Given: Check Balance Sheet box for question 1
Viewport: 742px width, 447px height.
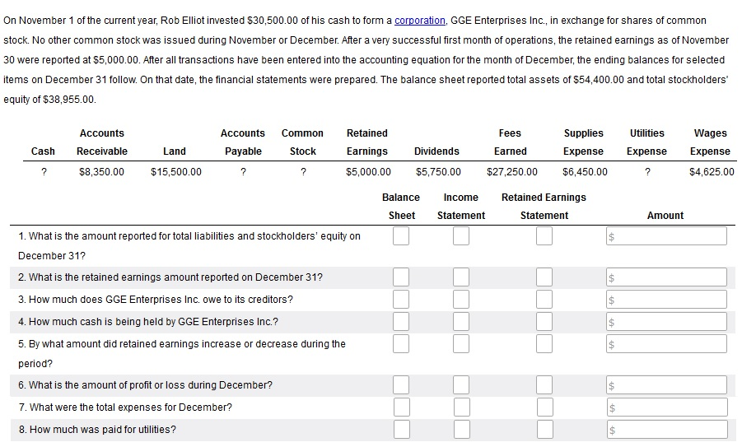Looking at the screenshot, I should pyautogui.click(x=400, y=236).
